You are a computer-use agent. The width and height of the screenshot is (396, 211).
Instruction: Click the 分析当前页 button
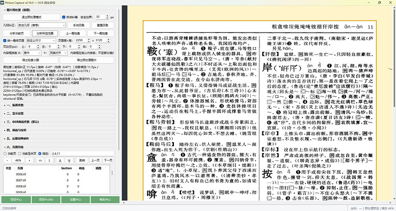(x=17, y=33)
